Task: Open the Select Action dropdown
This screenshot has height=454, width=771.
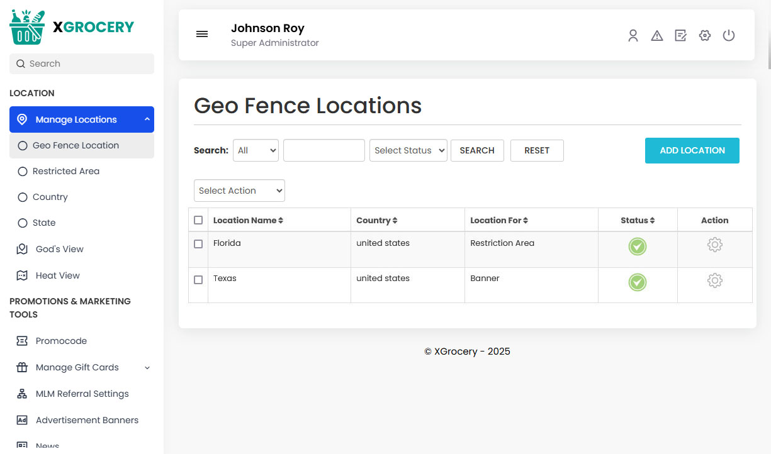Action: (239, 190)
